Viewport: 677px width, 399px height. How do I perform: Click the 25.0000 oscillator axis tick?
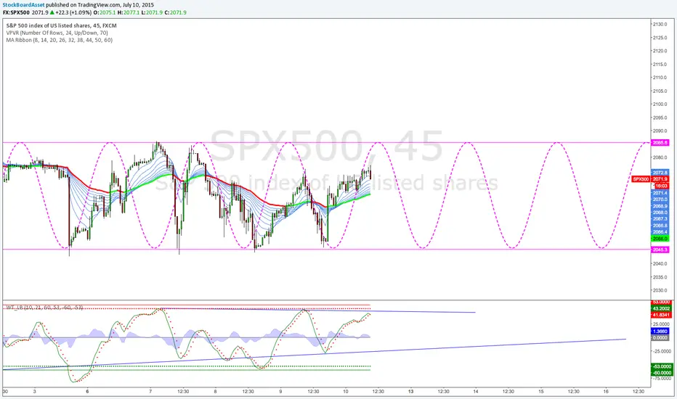(x=662, y=324)
